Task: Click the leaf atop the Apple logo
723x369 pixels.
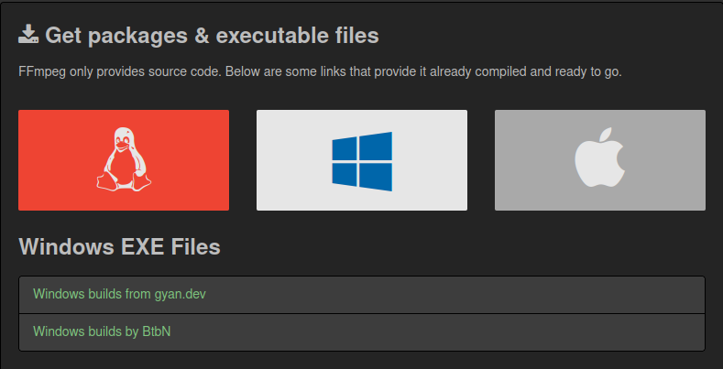Action: (x=605, y=134)
